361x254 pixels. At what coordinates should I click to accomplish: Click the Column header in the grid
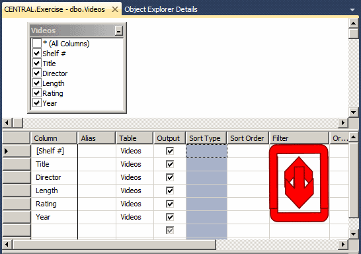click(54, 138)
